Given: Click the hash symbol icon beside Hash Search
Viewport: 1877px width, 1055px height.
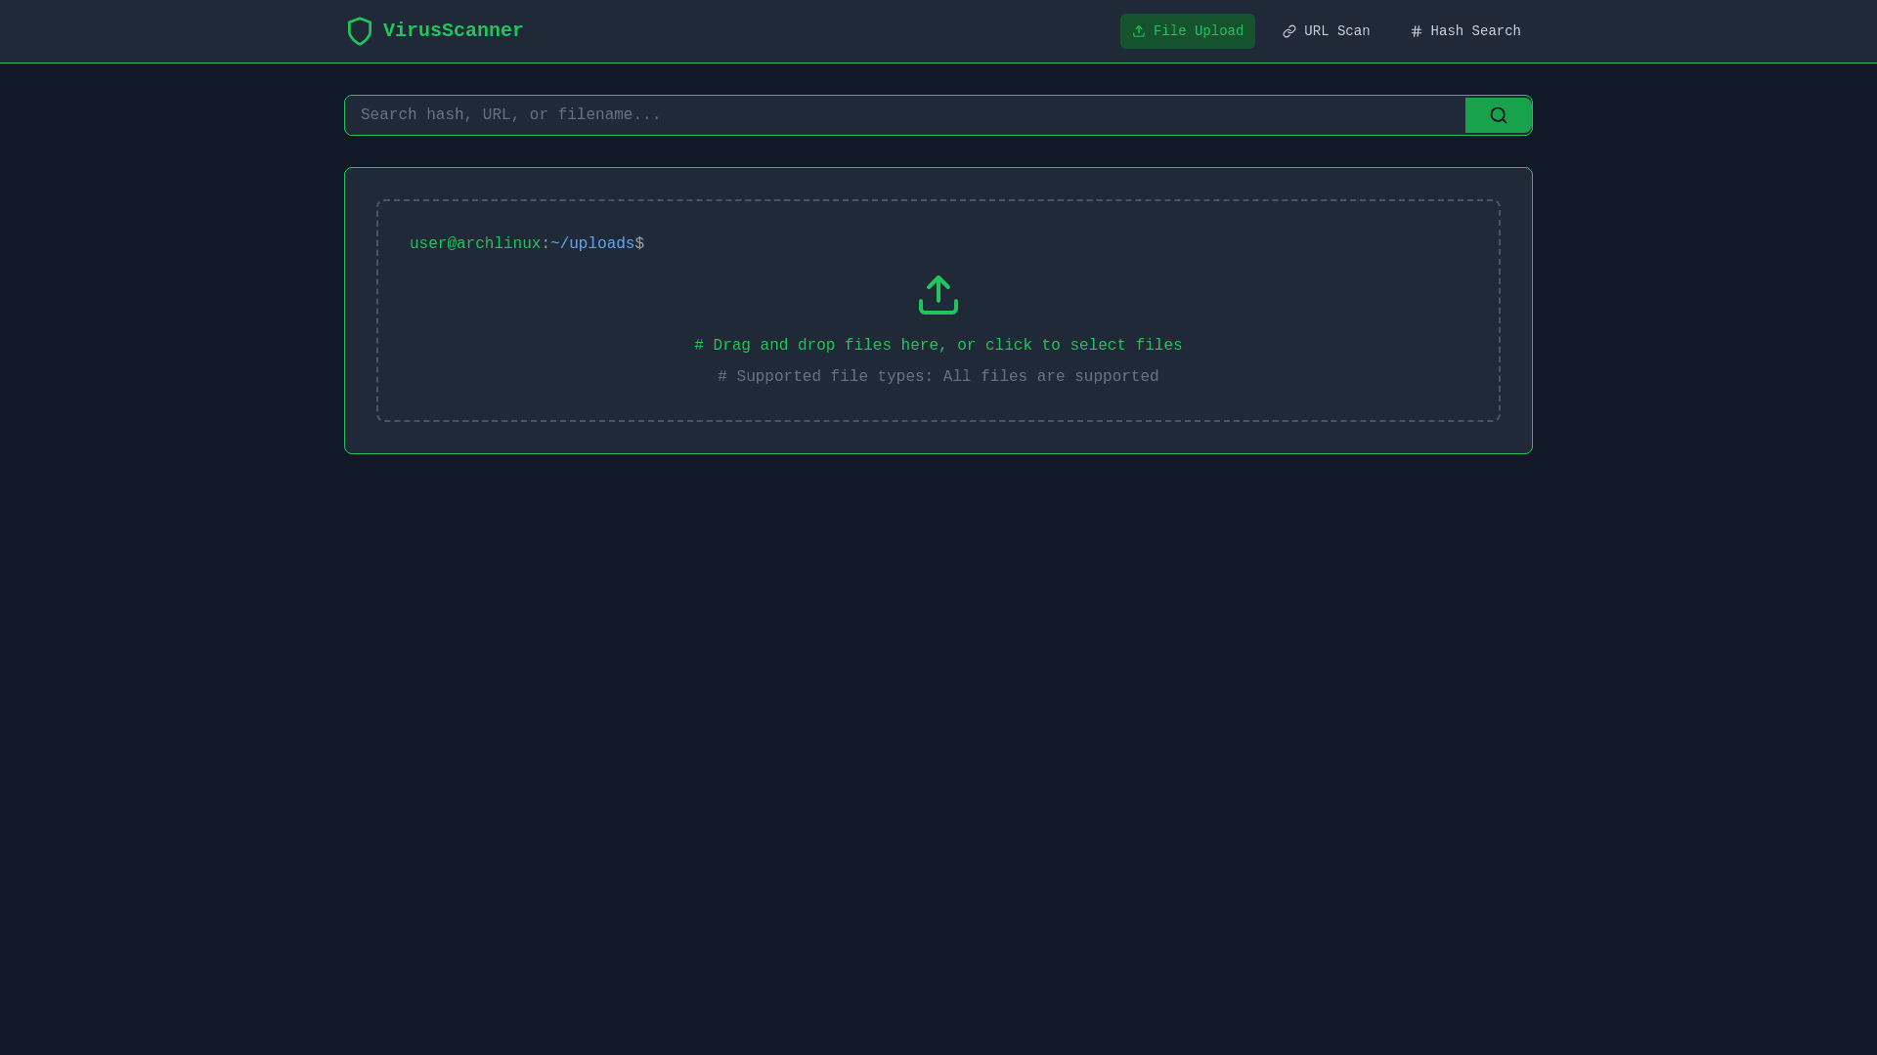Looking at the screenshot, I should pos(1417,32).
